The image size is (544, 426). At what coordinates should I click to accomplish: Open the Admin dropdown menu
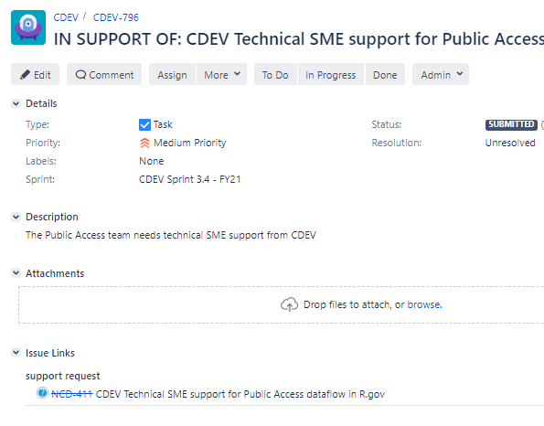point(441,74)
